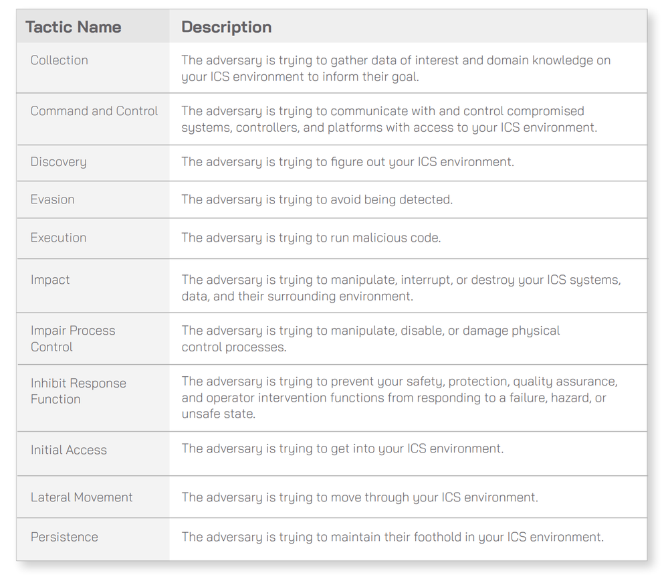Image resolution: width=668 pixels, height=575 pixels.
Task: Select the Evasion row label
Action: (x=53, y=199)
